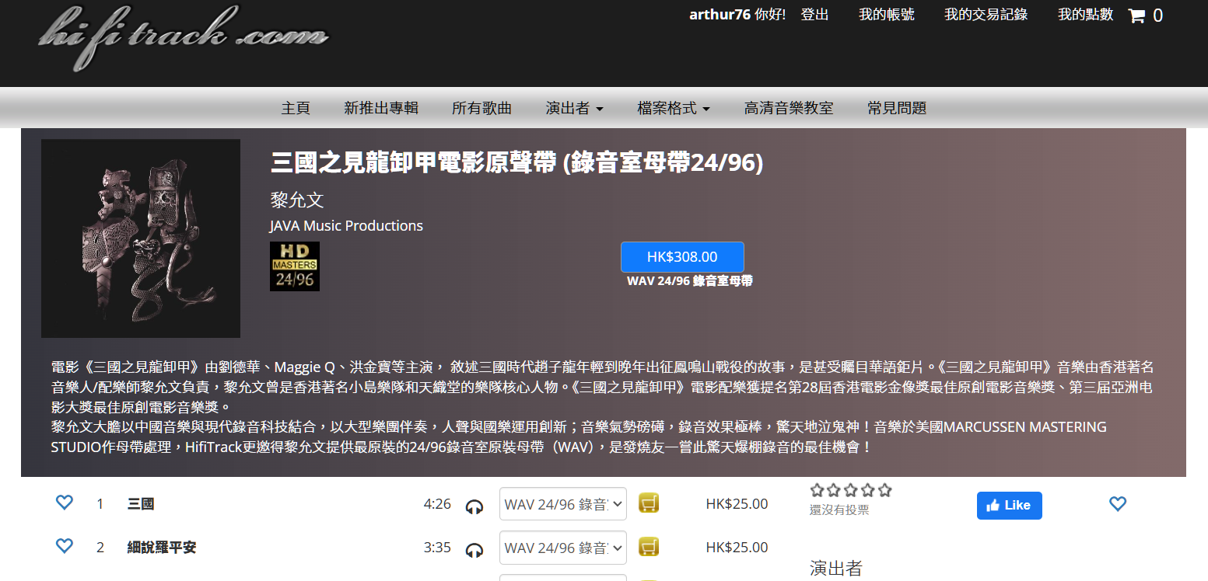
Task: Click 登出 to log out
Action: pyautogui.click(x=814, y=15)
